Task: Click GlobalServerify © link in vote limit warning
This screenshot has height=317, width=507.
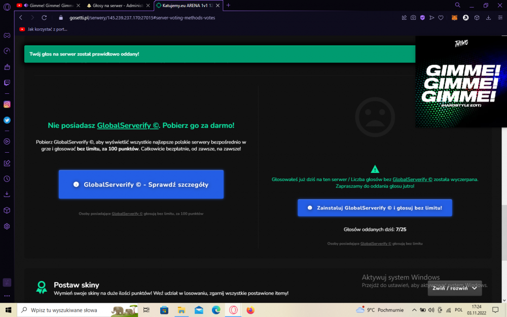Action: coord(412,180)
